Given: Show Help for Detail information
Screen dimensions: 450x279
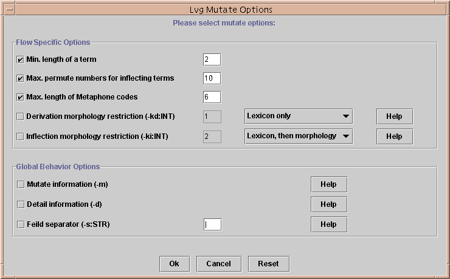Looking at the screenshot, I should click(328, 204).
